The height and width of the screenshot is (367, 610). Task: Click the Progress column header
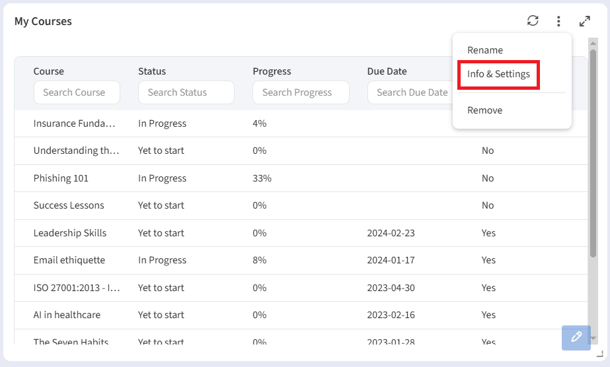[272, 71]
